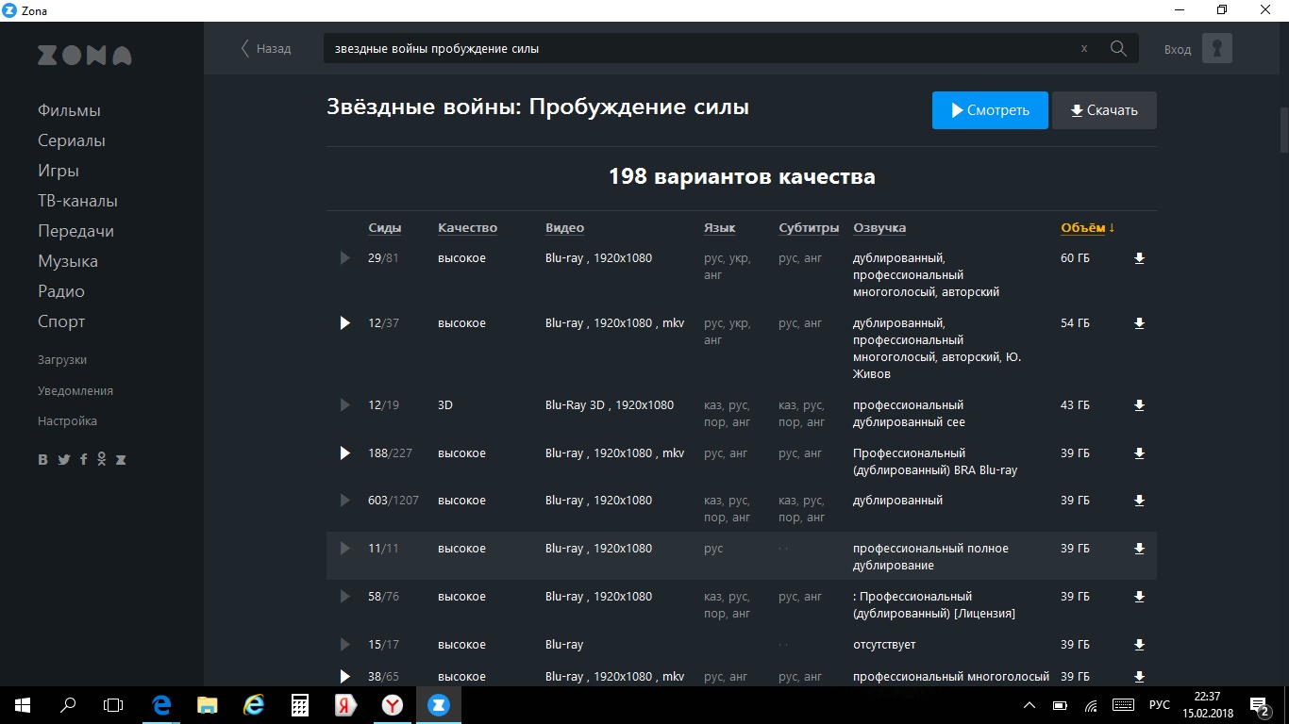Play the variant with 11/11 seeds
The width and height of the screenshot is (1289, 724).
coord(344,549)
